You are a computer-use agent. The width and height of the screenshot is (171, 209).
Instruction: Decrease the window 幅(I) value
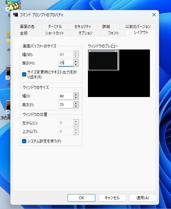pyautogui.click(x=76, y=98)
